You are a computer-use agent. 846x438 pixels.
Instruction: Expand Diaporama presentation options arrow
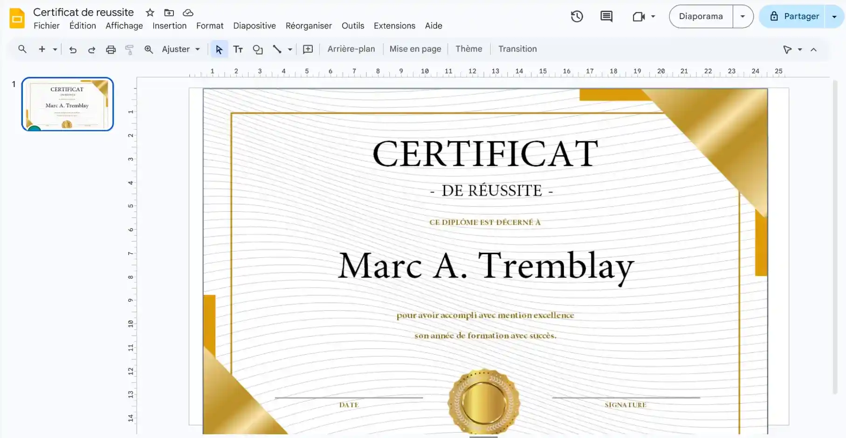click(x=743, y=17)
